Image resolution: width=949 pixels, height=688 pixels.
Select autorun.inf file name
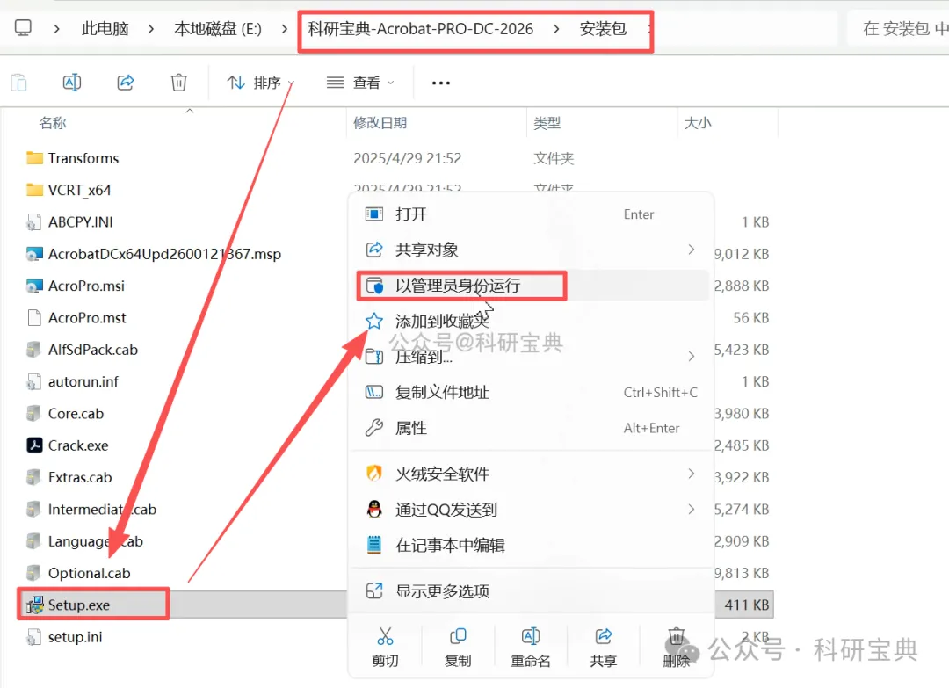click(83, 382)
